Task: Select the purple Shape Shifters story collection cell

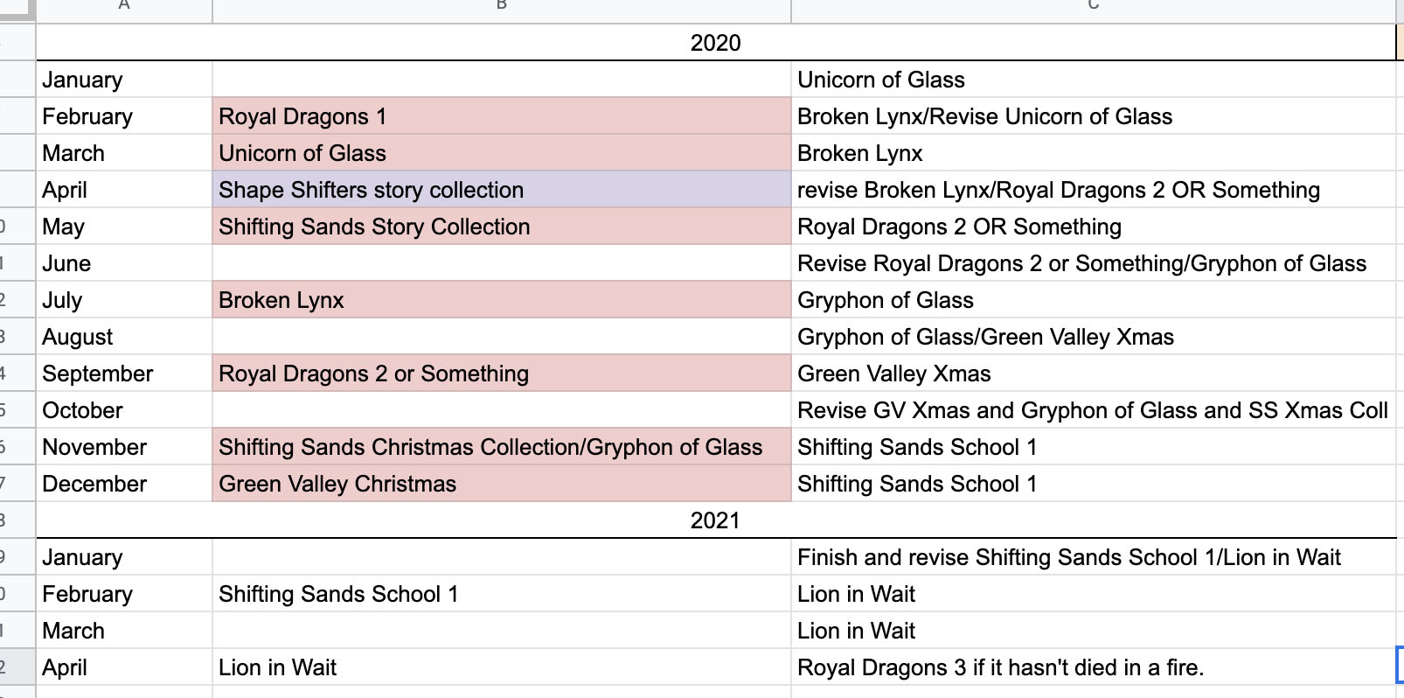Action: tap(501, 190)
